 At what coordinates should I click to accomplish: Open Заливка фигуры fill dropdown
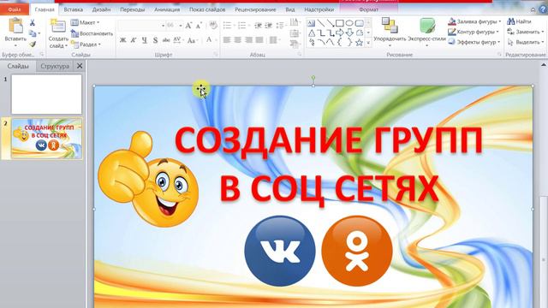pos(474,21)
